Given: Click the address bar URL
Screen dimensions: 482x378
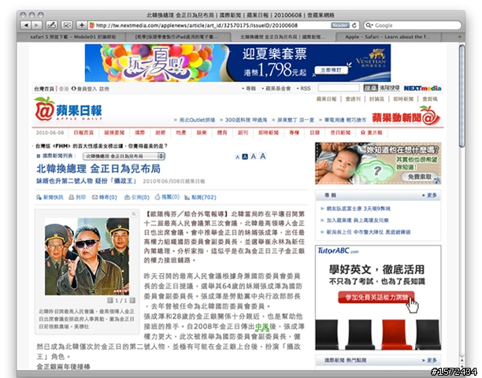Looking at the screenshot, I should click(197, 25).
